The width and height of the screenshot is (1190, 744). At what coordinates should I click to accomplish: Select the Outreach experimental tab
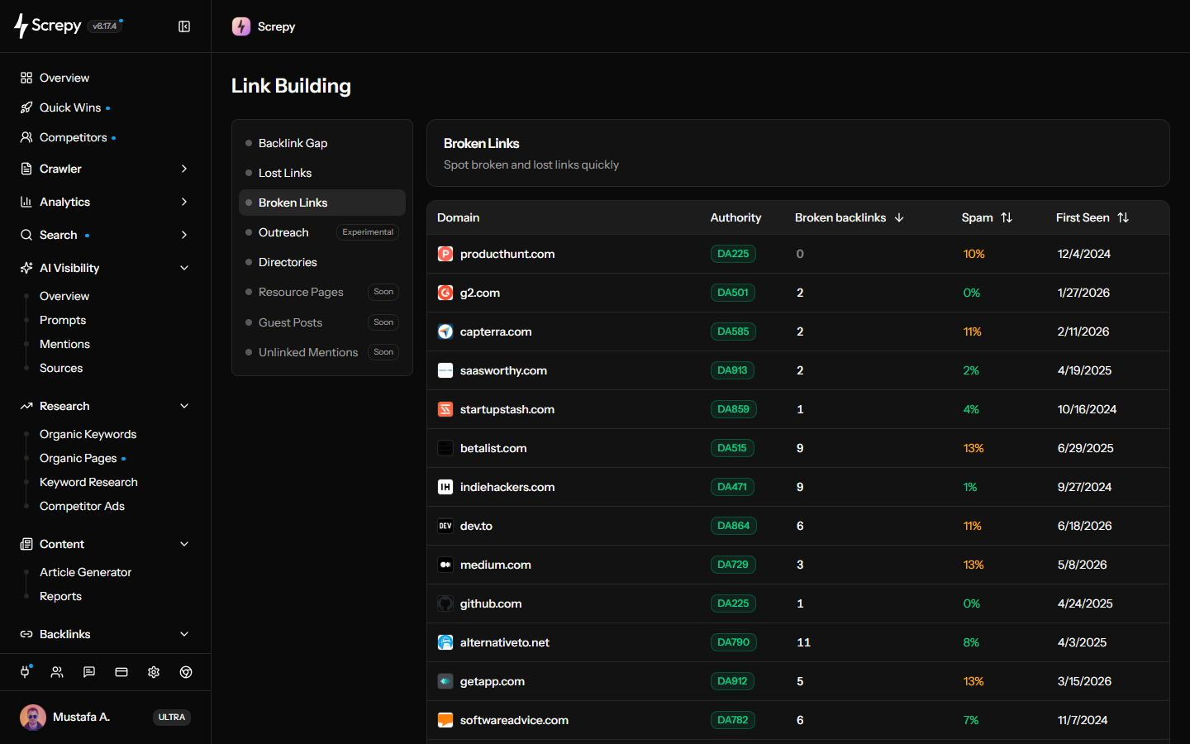click(322, 232)
